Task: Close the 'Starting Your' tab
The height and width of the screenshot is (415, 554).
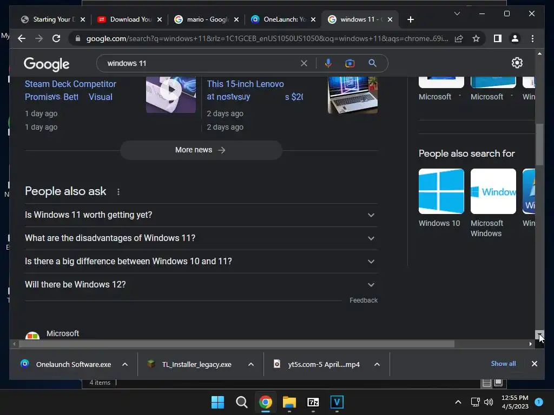Action: click(83, 19)
